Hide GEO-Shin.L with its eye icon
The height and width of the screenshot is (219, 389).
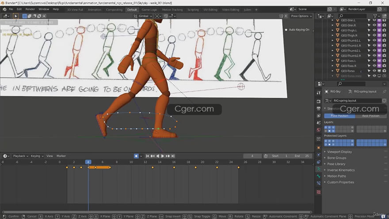pyautogui.click(x=374, y=20)
